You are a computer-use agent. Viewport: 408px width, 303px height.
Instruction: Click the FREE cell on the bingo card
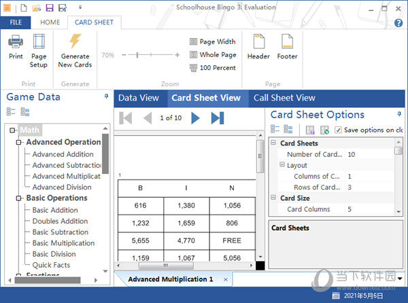coord(232,241)
